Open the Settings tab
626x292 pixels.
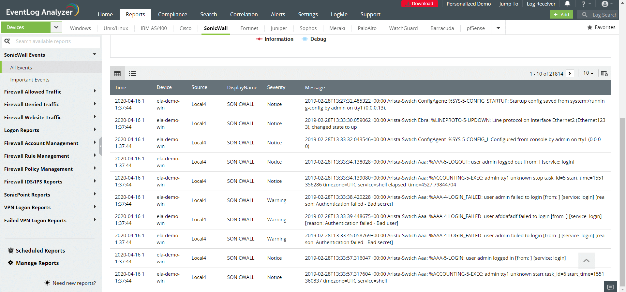tap(308, 14)
